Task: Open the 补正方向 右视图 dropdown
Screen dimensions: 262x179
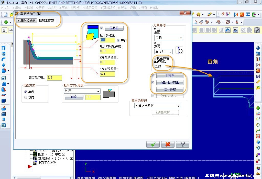Action: tap(163, 52)
